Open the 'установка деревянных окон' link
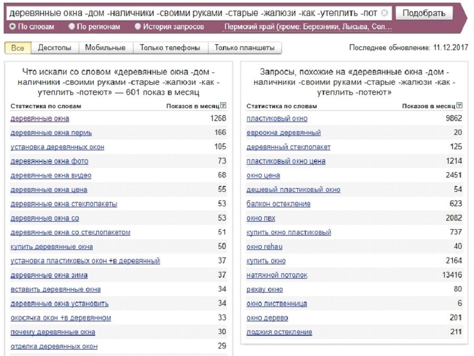The height and width of the screenshot is (356, 474). tap(57, 147)
